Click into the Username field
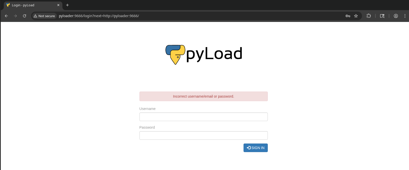This screenshot has height=170, width=409. [x=203, y=117]
